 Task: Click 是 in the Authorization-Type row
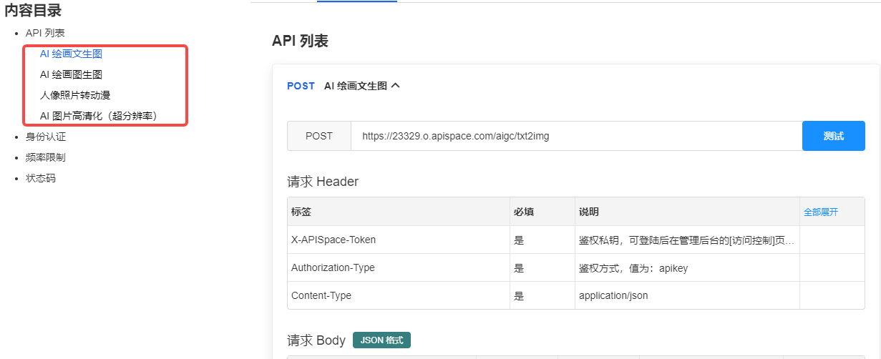pos(519,267)
